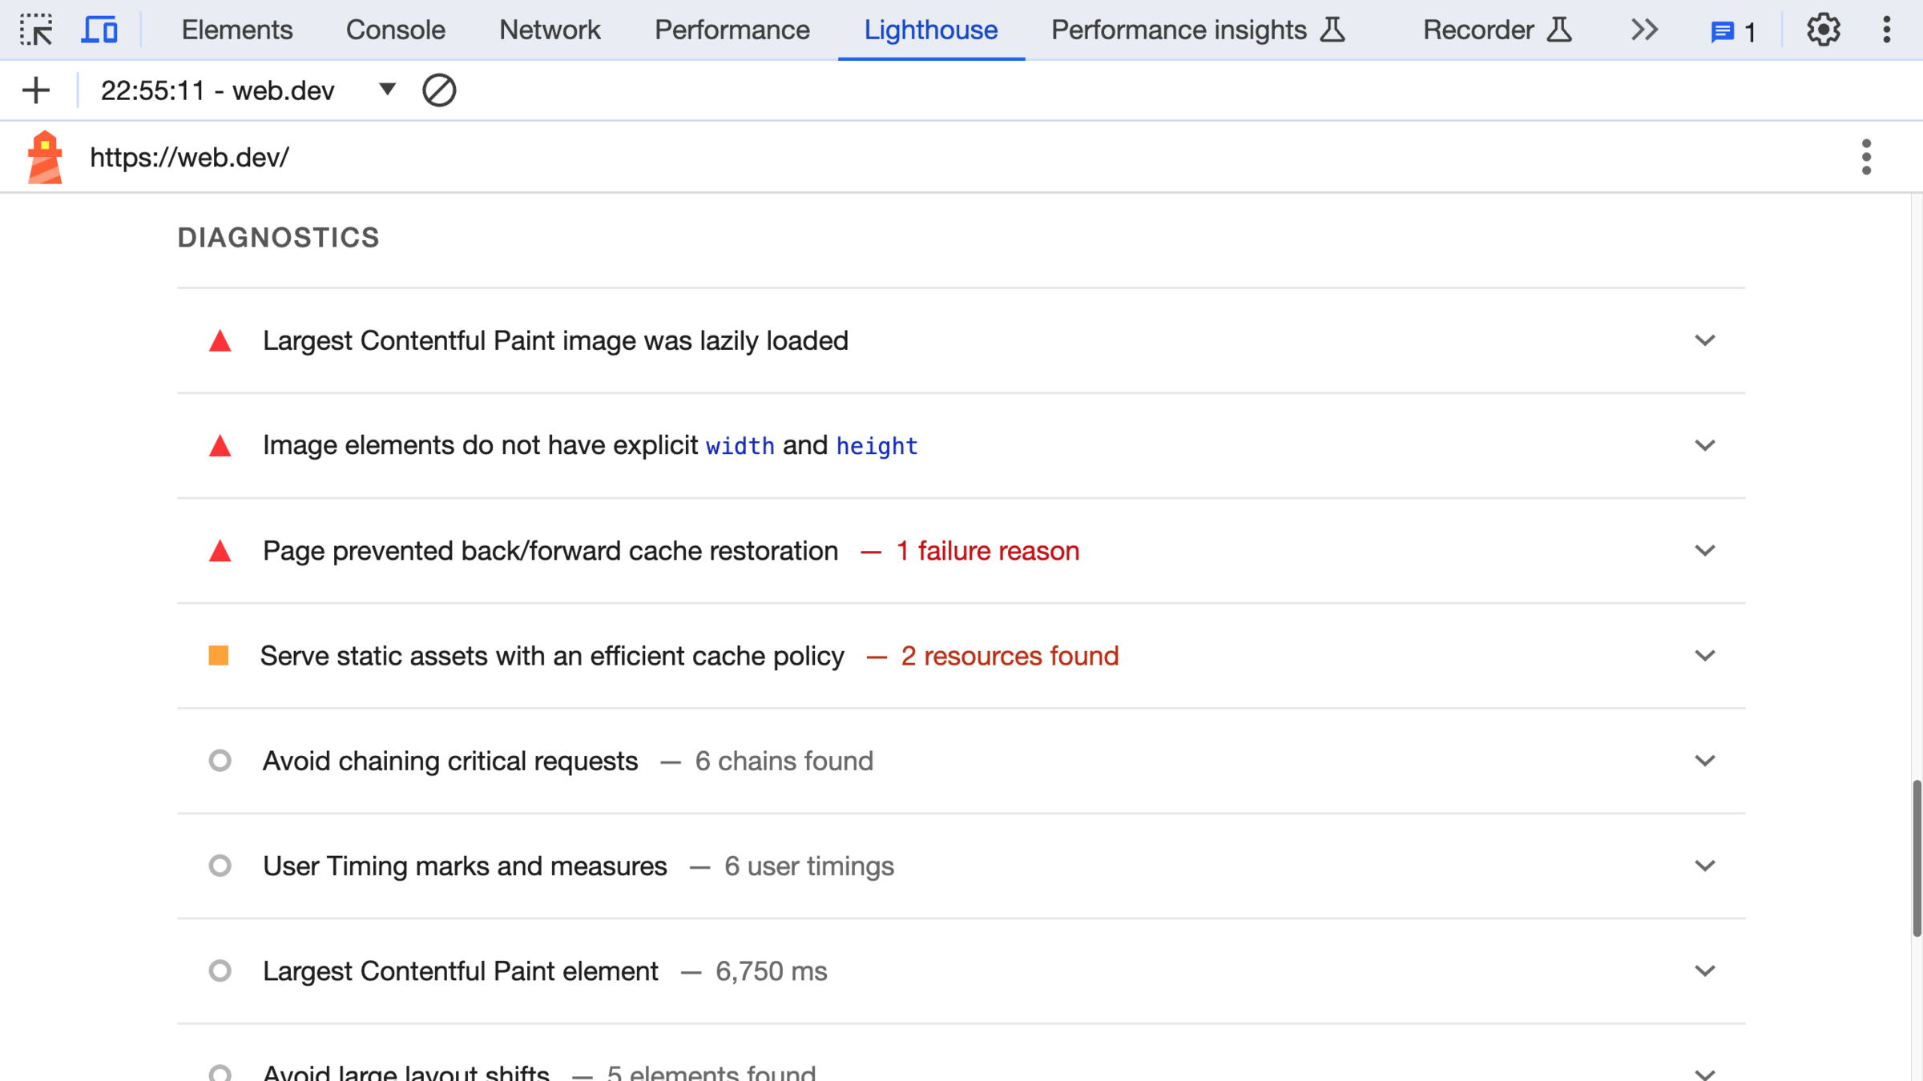Click the Avoid chaining critical requests audit title
Screen dimensions: 1923x1081
(450, 761)
